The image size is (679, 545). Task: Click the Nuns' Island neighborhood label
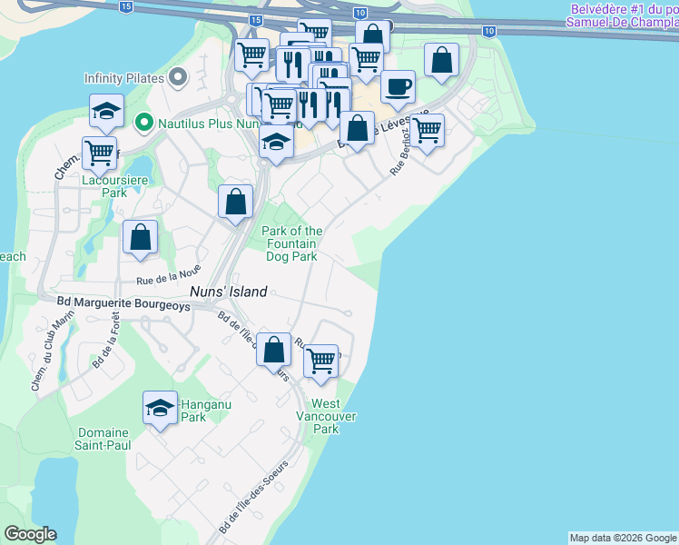click(x=229, y=292)
